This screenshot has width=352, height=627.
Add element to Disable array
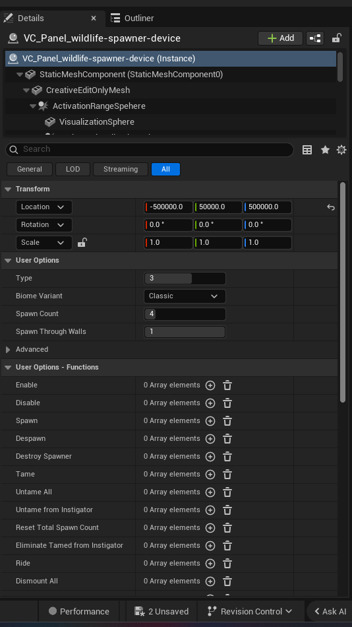[x=210, y=403]
